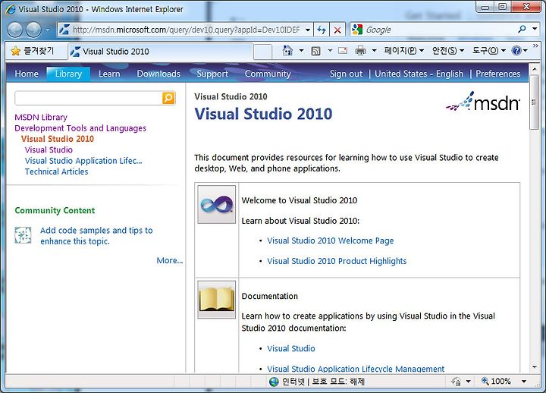Screen dimensions: 546x393
Task: Open the search provider dropdown arrow
Action: (x=535, y=30)
